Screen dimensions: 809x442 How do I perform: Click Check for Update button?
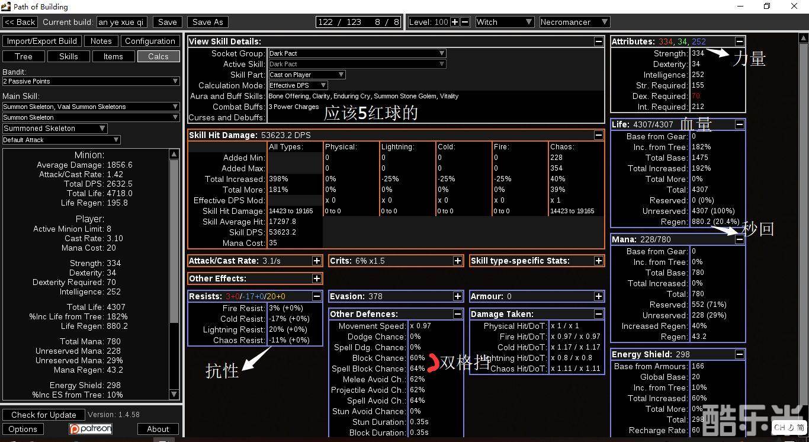44,415
